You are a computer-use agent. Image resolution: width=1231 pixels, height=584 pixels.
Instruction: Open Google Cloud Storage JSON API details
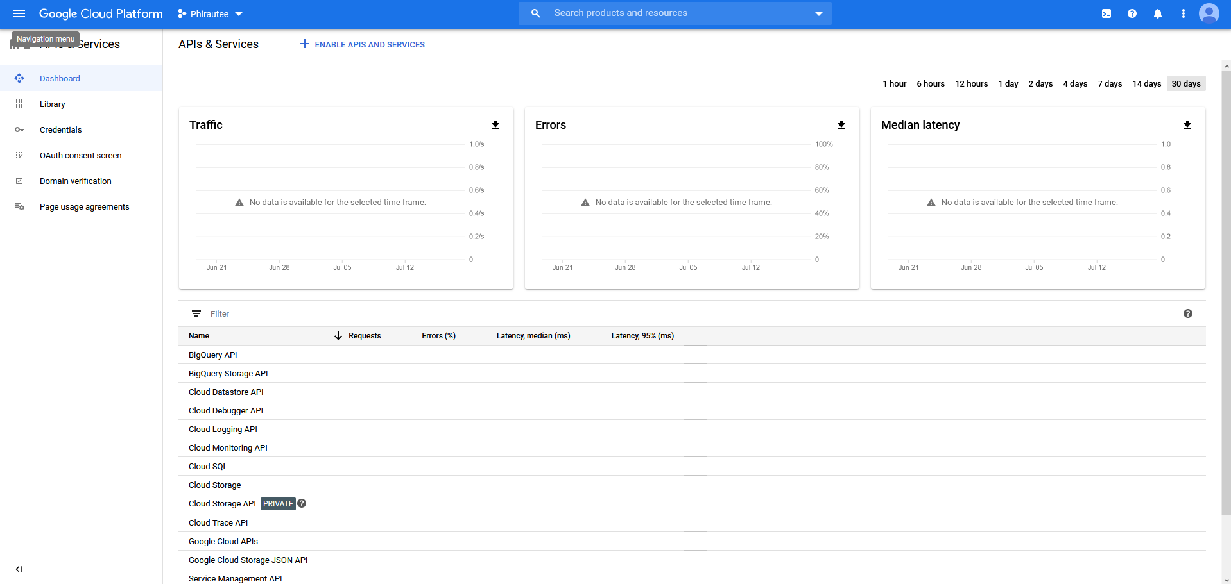pos(248,560)
